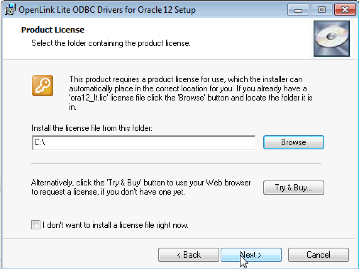This screenshot has width=359, height=269.
Task: Maximize the Setup window
Action: 321,10
